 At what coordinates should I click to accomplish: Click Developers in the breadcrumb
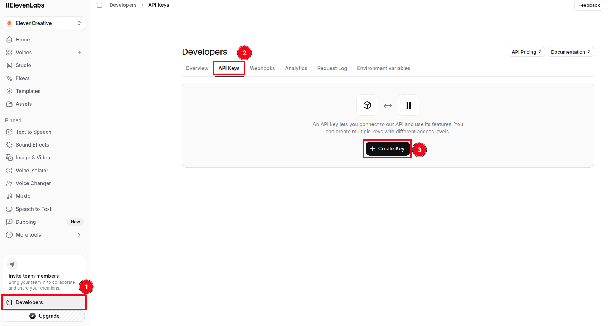123,5
